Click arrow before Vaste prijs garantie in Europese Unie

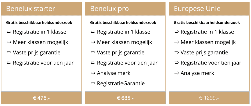(x=177, y=52)
